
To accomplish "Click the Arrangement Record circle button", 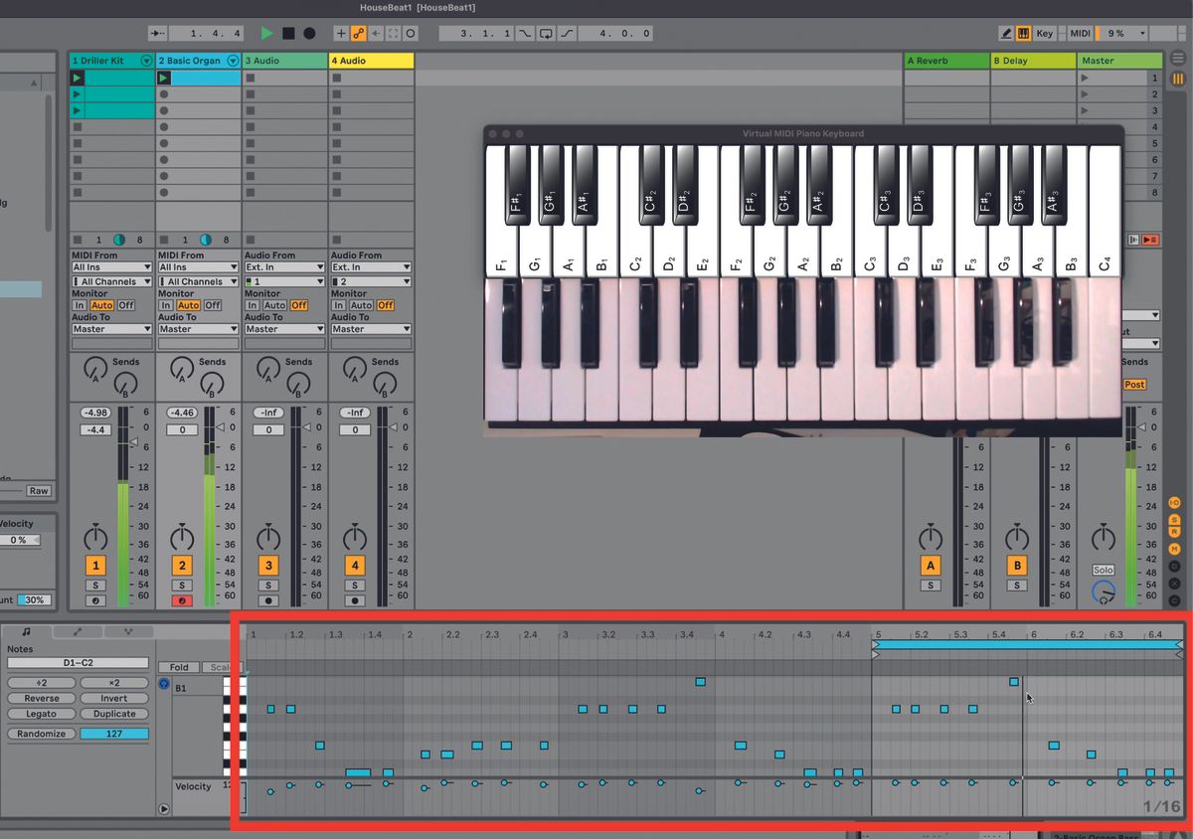I will 309,33.
